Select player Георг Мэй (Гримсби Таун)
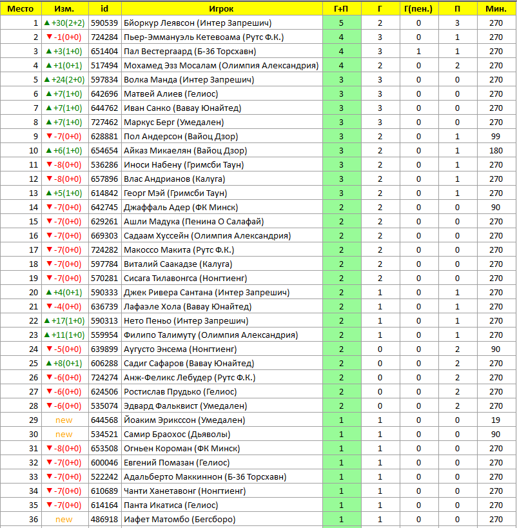Screen dimensions: 517x528 point(175,193)
